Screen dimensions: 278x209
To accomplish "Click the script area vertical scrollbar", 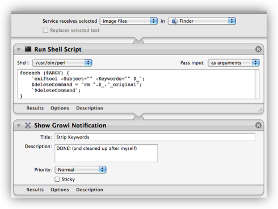I will [257, 84].
